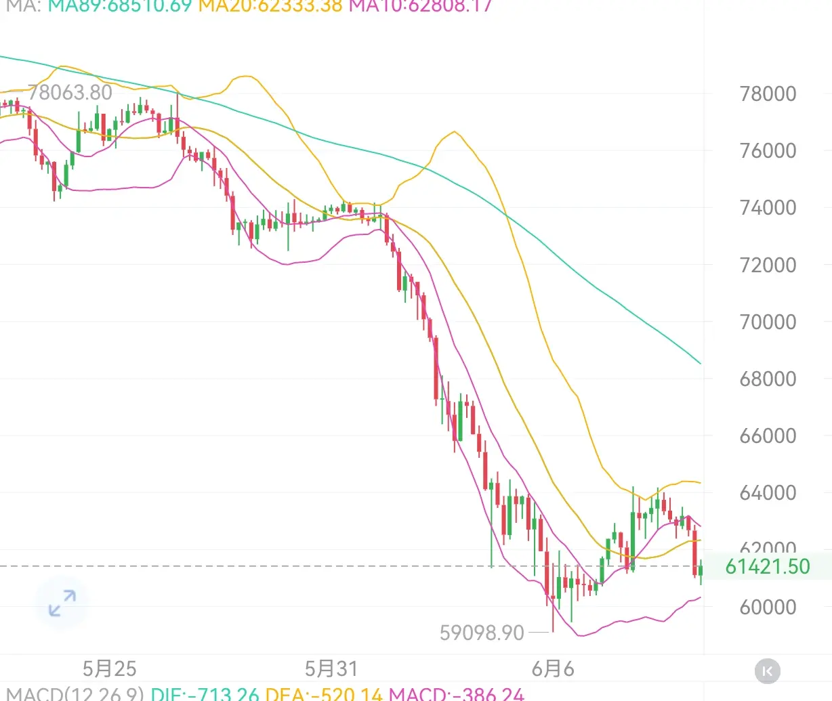The width and height of the screenshot is (832, 701).
Task: Tap the DEA value in MACD row
Action: pyautogui.click(x=324, y=694)
